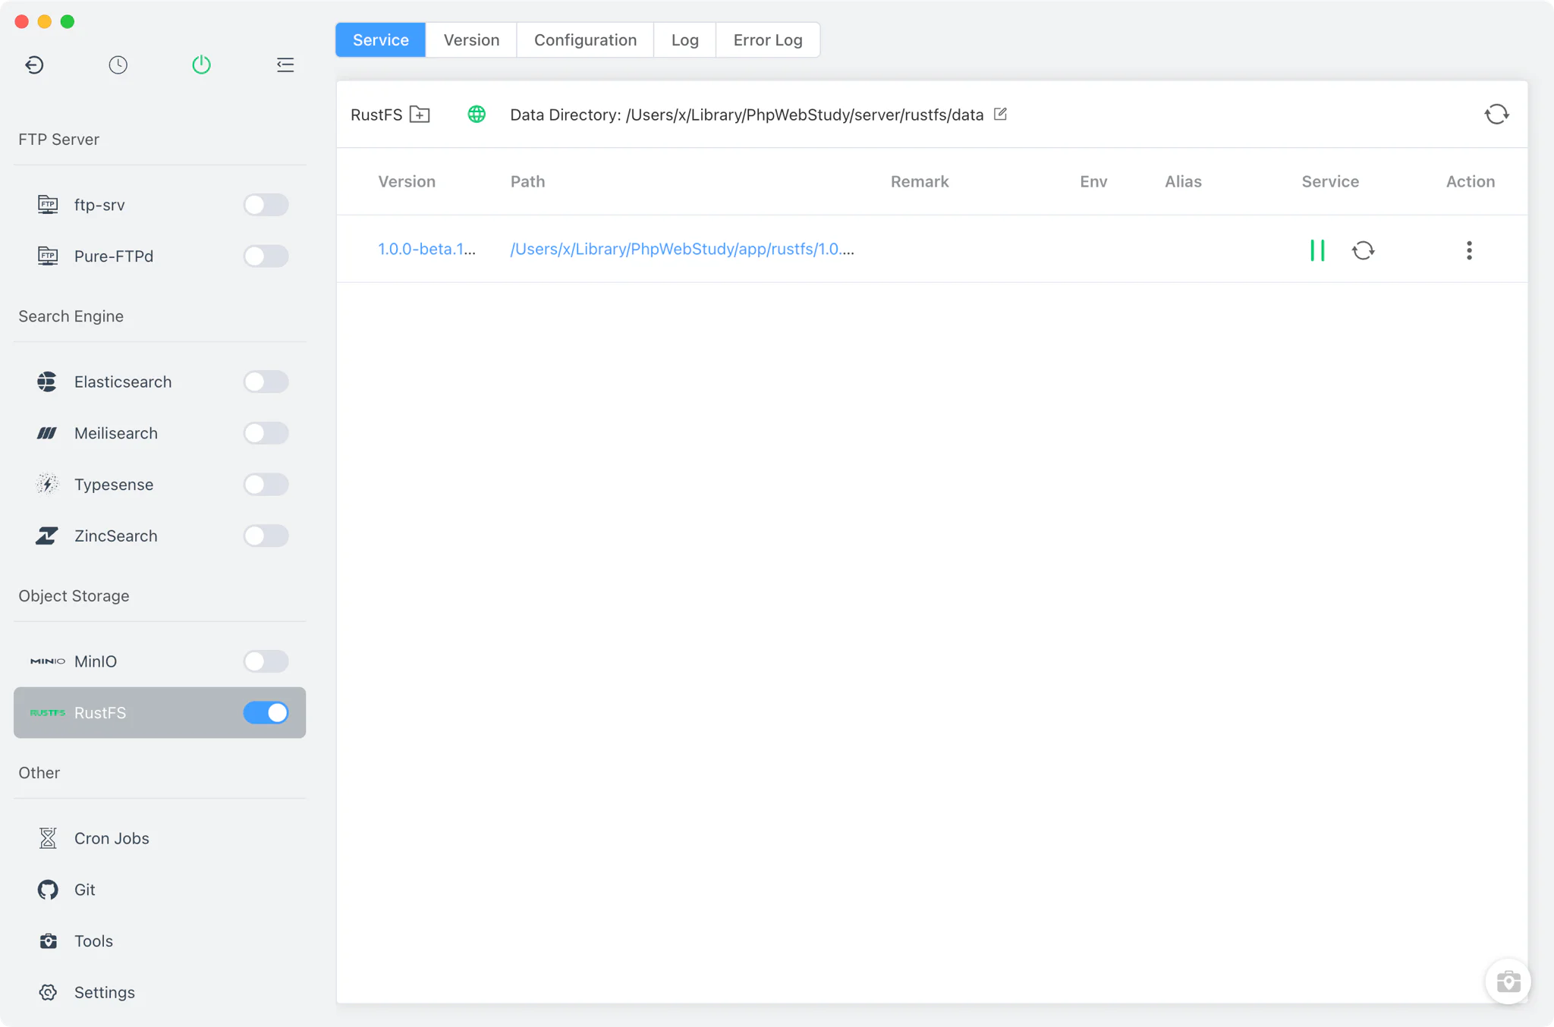Click the add-folder icon next to RustFS

click(x=420, y=115)
